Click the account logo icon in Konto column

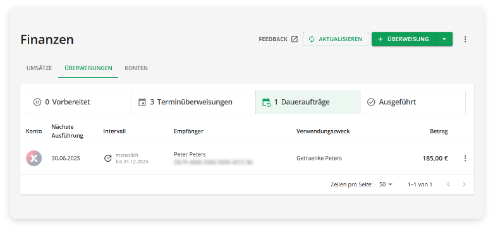tap(33, 158)
